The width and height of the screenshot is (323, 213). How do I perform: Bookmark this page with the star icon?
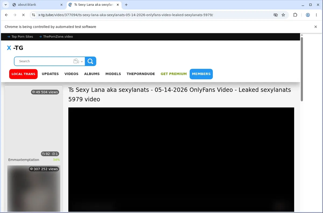click(283, 15)
